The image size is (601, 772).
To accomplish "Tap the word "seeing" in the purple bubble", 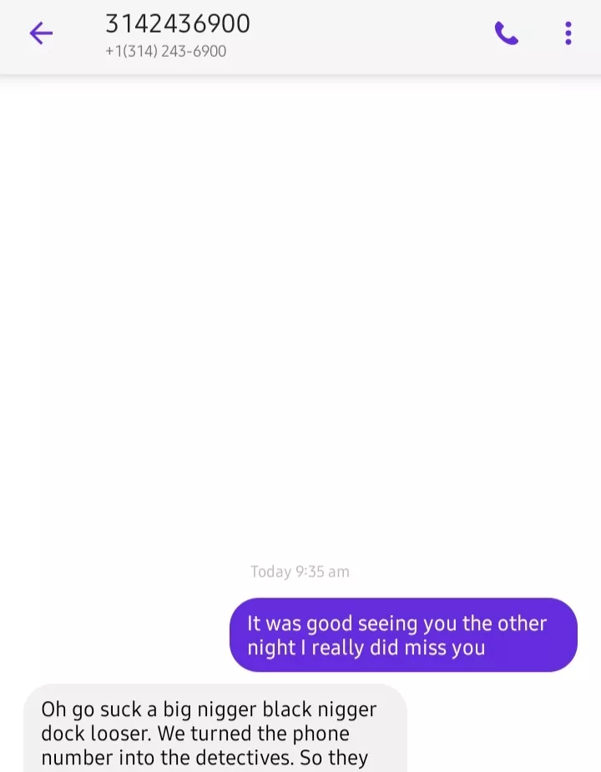I will (388, 623).
